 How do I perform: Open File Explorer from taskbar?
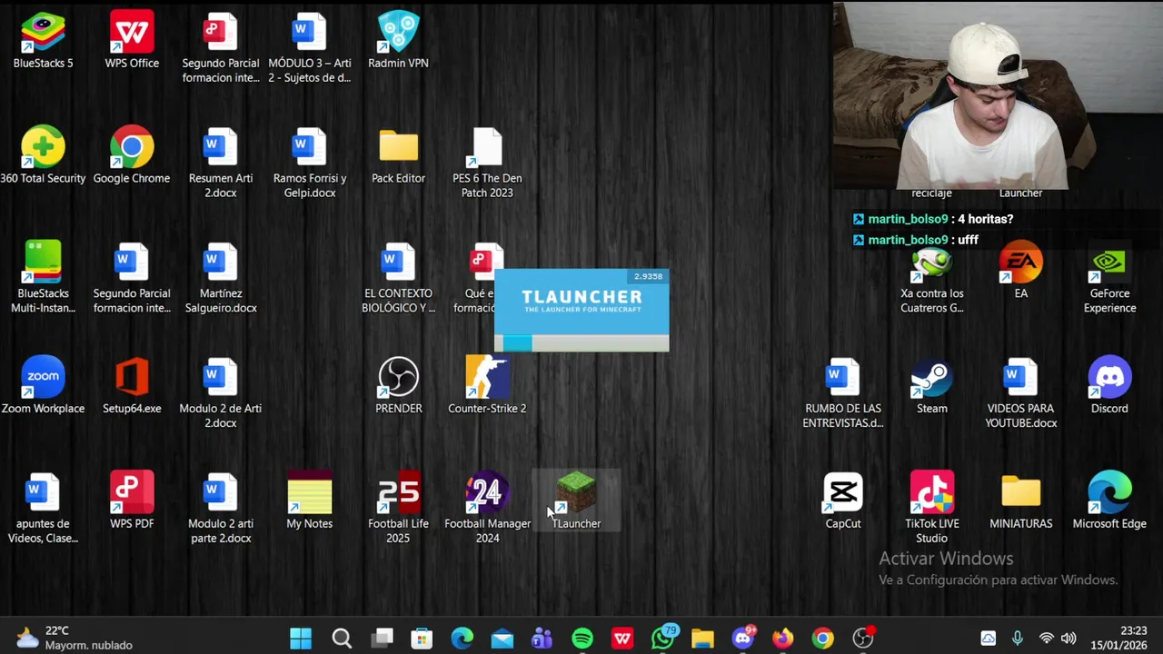pyautogui.click(x=702, y=639)
